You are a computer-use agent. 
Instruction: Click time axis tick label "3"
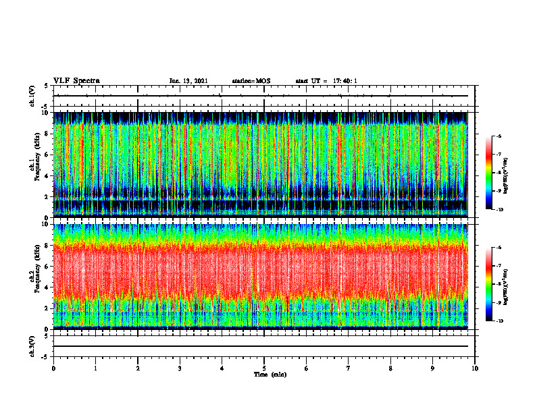[180, 368]
